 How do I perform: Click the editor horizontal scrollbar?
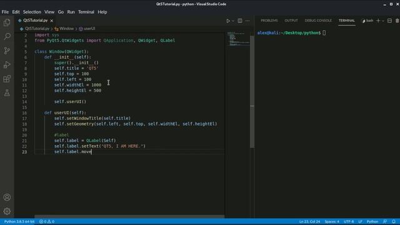(x=129, y=216)
